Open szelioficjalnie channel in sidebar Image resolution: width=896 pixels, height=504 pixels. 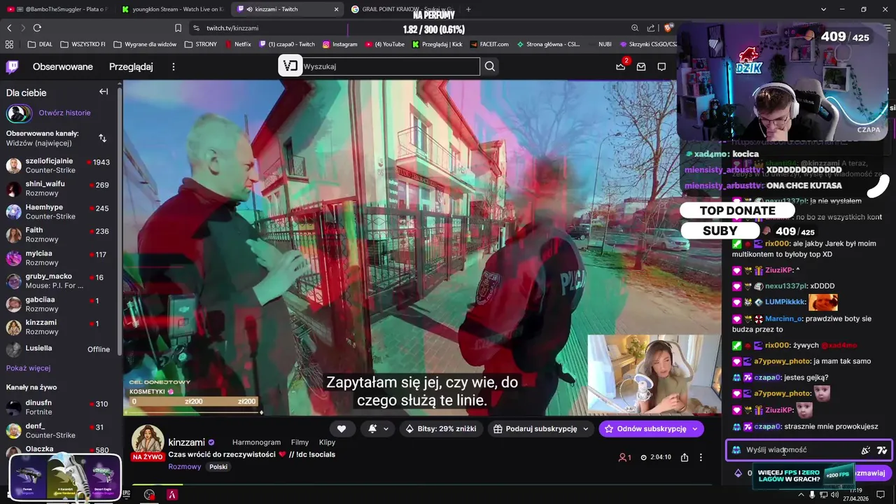click(60, 166)
